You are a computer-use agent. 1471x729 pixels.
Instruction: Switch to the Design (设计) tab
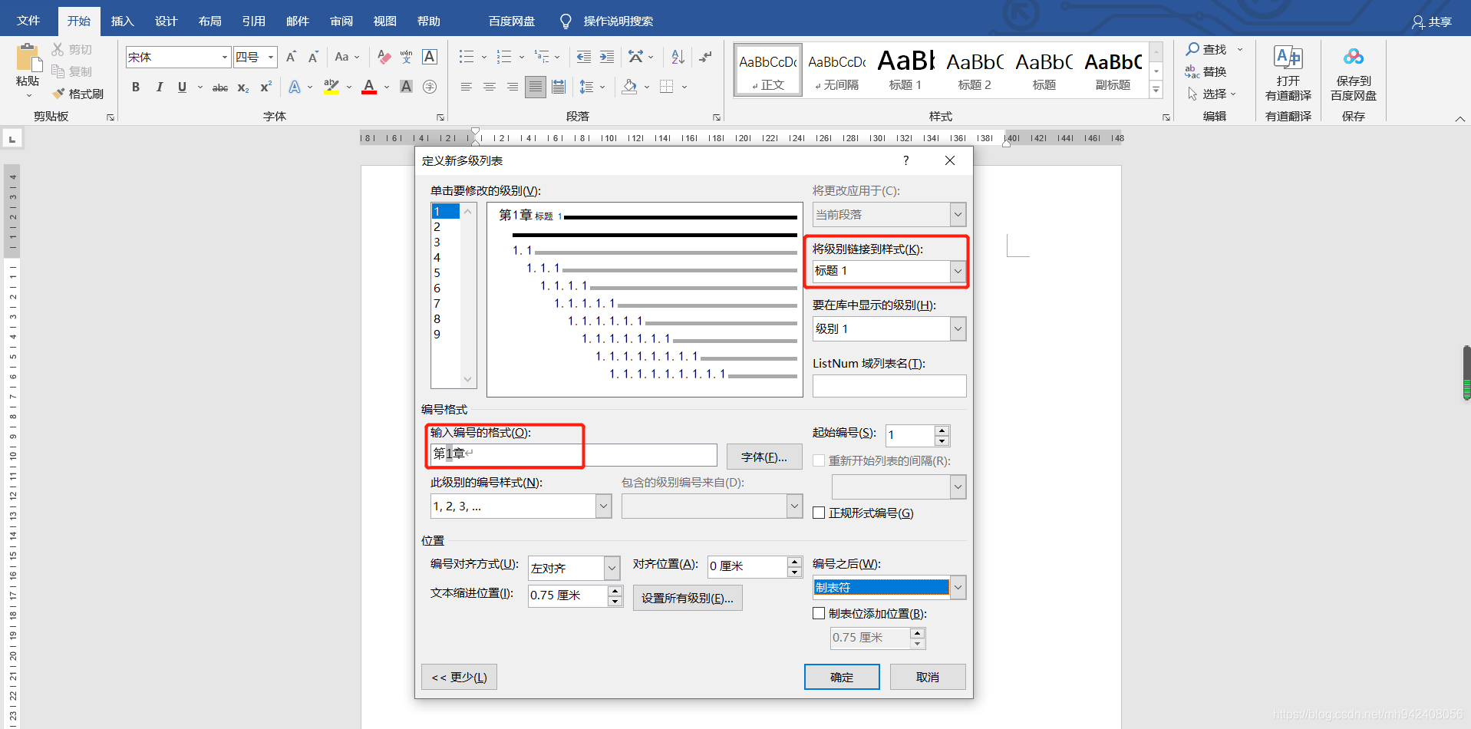coord(166,21)
